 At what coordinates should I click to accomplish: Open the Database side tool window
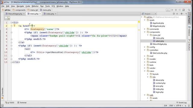(189, 31)
